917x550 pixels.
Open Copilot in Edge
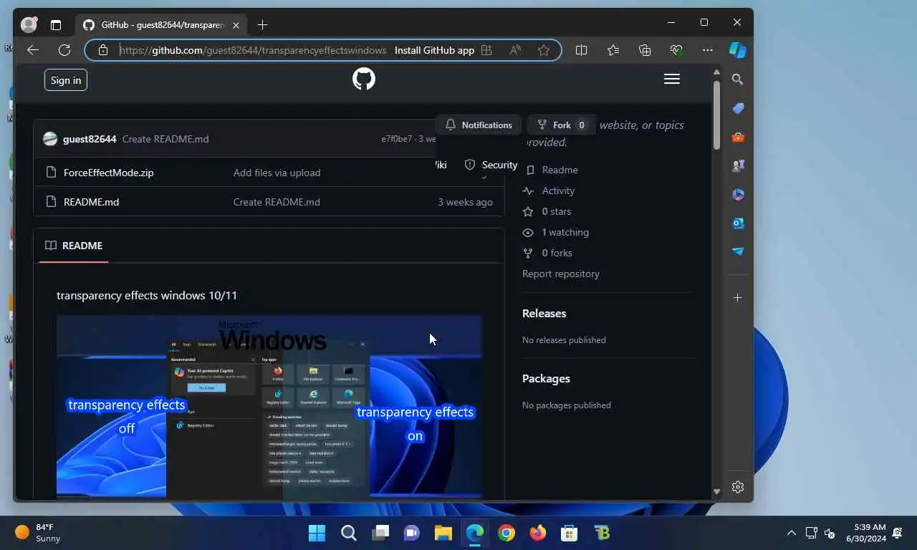pyautogui.click(x=738, y=50)
